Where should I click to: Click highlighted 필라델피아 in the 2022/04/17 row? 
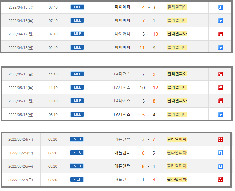177,34
